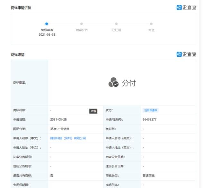This screenshot has width=203, height=188.
Task: Click the 申请人地址（中文） field label
Action: coord(27,147)
